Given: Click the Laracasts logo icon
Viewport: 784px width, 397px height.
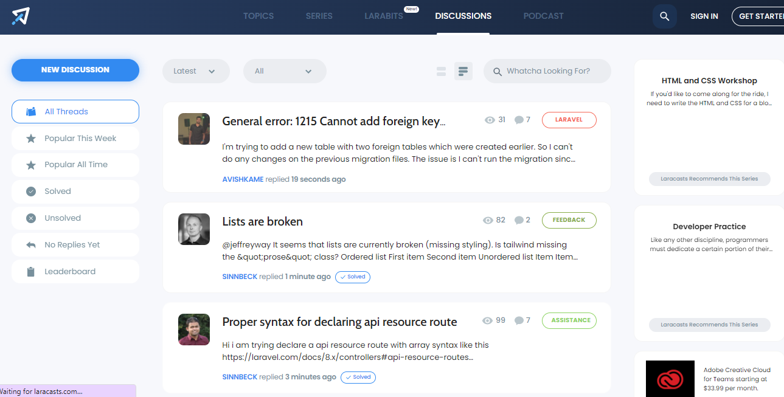Looking at the screenshot, I should 20,16.
